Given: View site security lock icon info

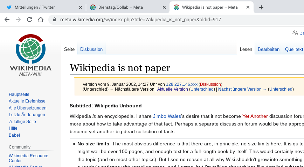Looking at the screenshot, I should (55, 20).
